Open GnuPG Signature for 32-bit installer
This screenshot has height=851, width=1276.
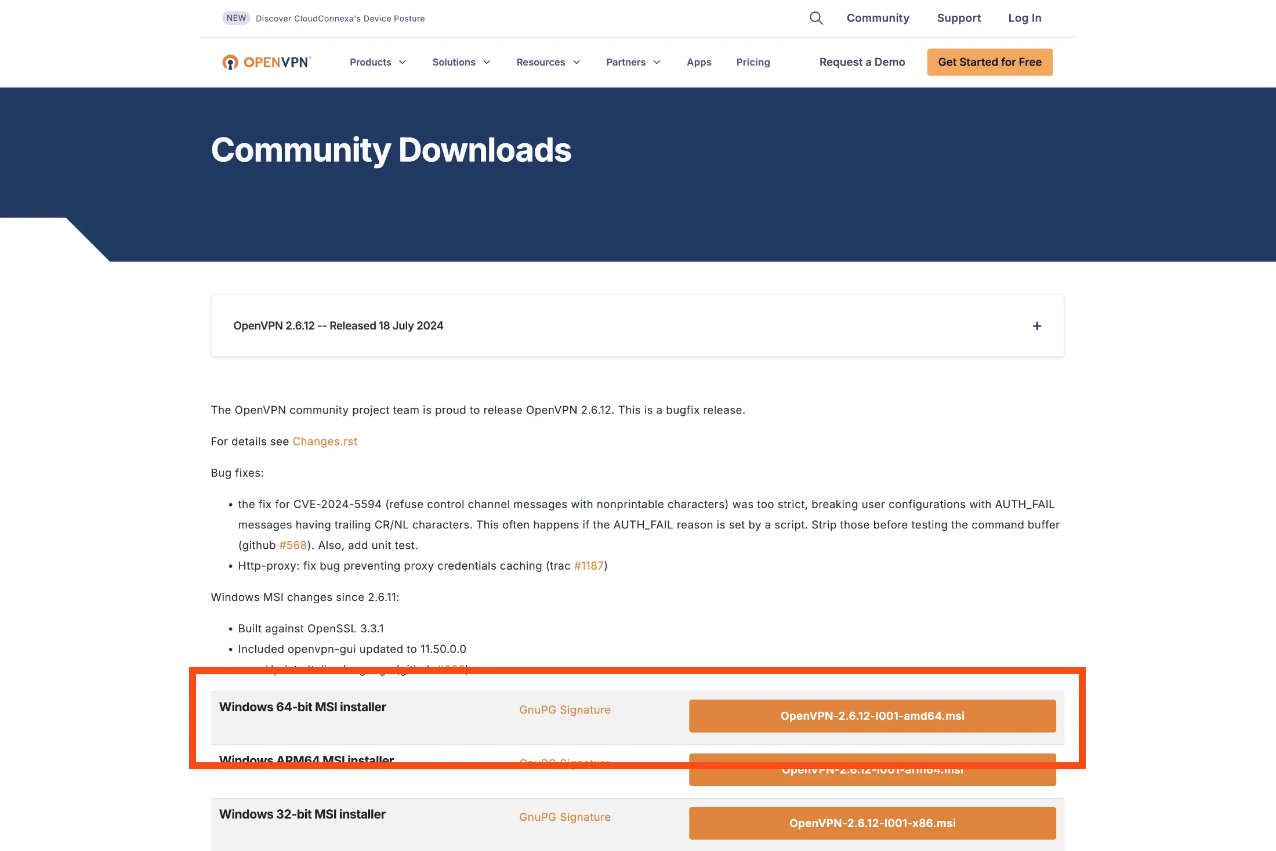coord(565,817)
